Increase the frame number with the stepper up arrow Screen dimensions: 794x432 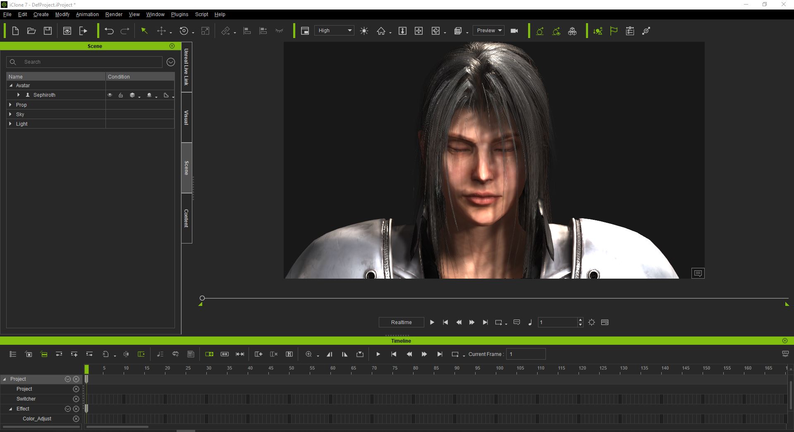pos(581,320)
